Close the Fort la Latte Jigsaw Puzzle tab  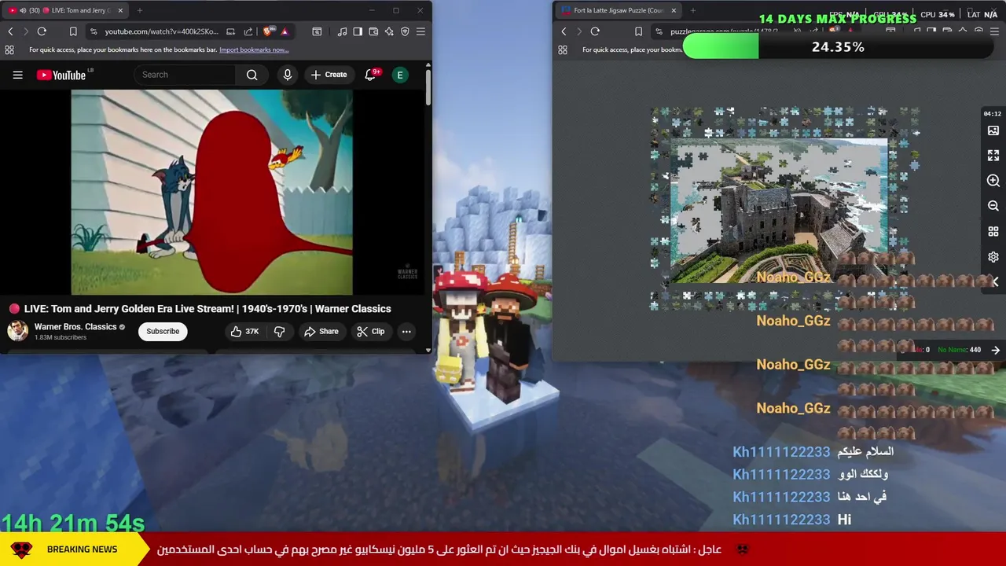pyautogui.click(x=674, y=10)
